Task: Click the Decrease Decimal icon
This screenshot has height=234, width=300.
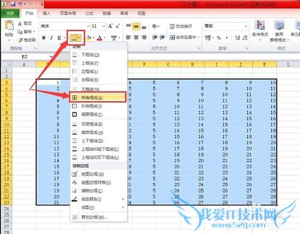Action: [245, 38]
